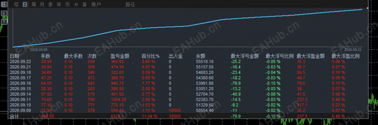Image resolution: width=378 pixels, height=125 pixels.
Task: Click the 55157.50 balance value
Action: pyautogui.click(x=205, y=67)
